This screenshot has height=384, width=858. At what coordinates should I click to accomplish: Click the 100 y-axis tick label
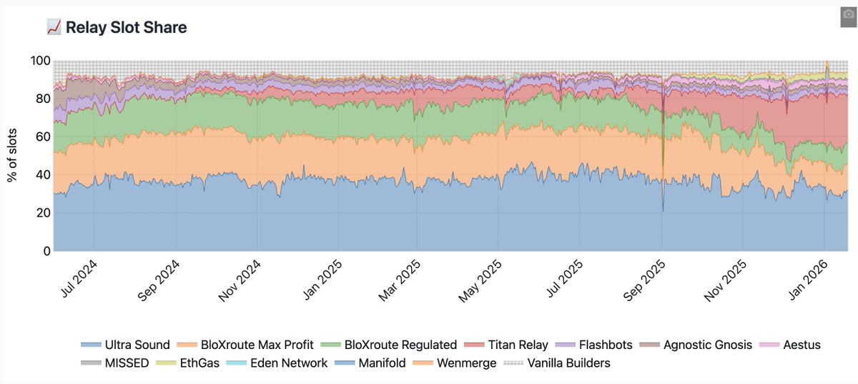pos(41,61)
